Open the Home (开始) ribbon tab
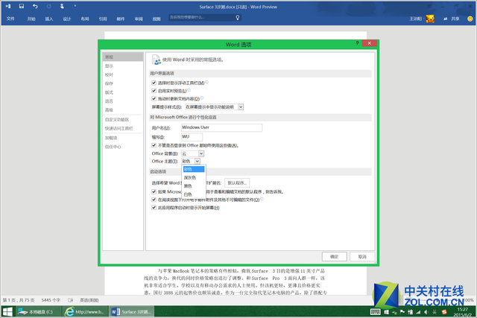The height and width of the screenshot is (318, 477). [x=31, y=19]
